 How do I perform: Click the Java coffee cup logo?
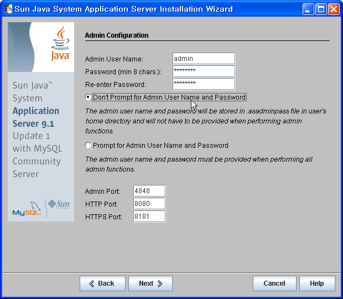60,43
